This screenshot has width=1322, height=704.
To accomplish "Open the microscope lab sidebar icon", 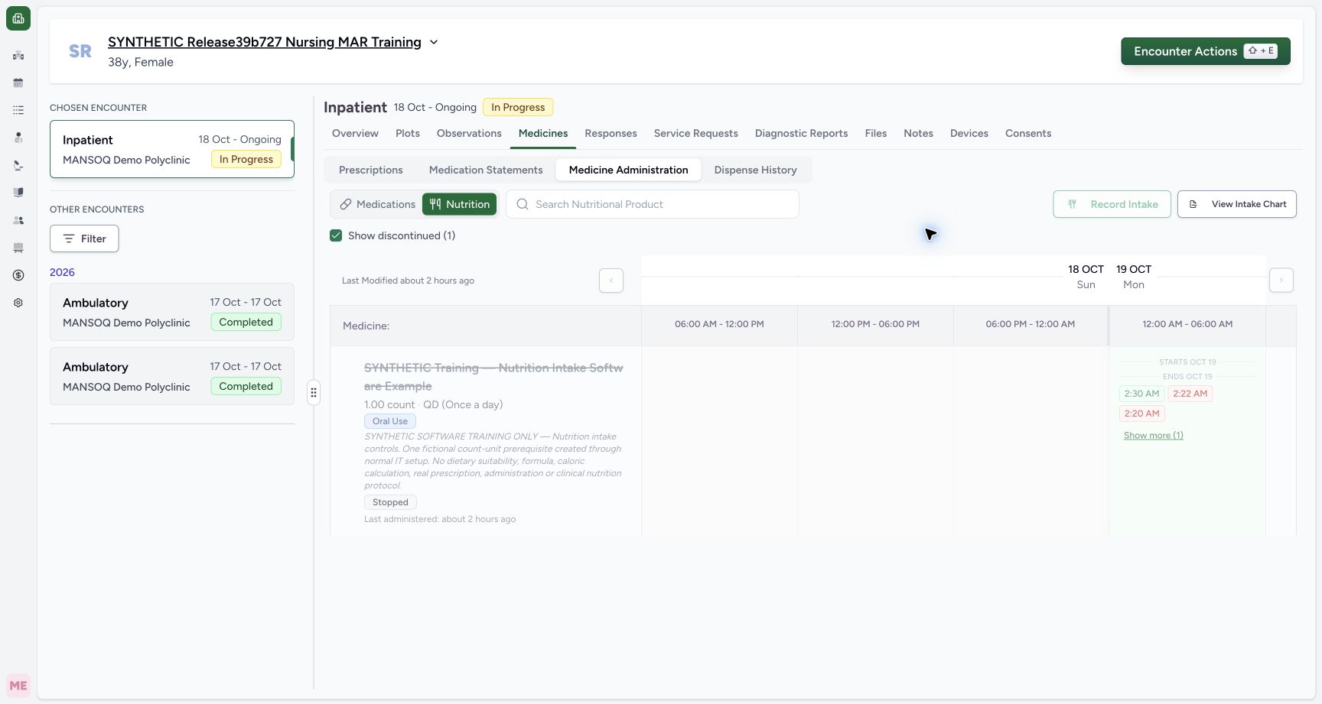I will pos(18,165).
